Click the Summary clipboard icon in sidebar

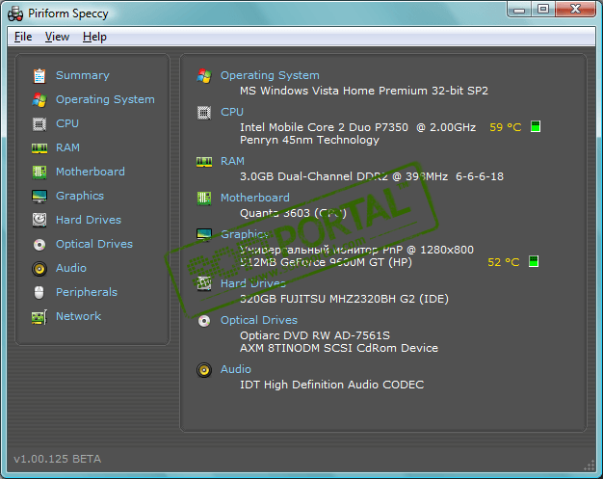click(39, 76)
